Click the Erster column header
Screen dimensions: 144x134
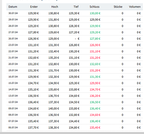coord(34,7)
